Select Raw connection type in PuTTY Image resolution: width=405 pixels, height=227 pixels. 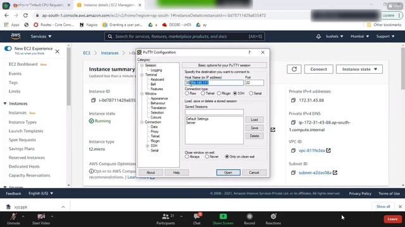[x=187, y=93]
